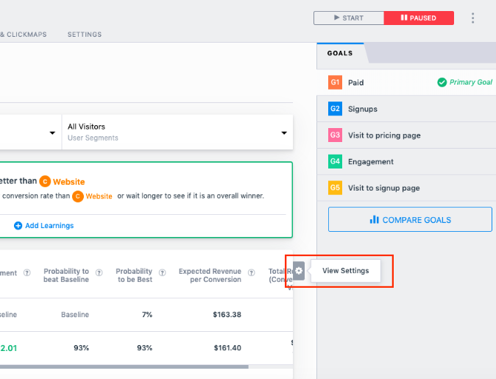496x379 pixels.
Task: Open the All Visitors user segments dropdown
Action: point(177,132)
